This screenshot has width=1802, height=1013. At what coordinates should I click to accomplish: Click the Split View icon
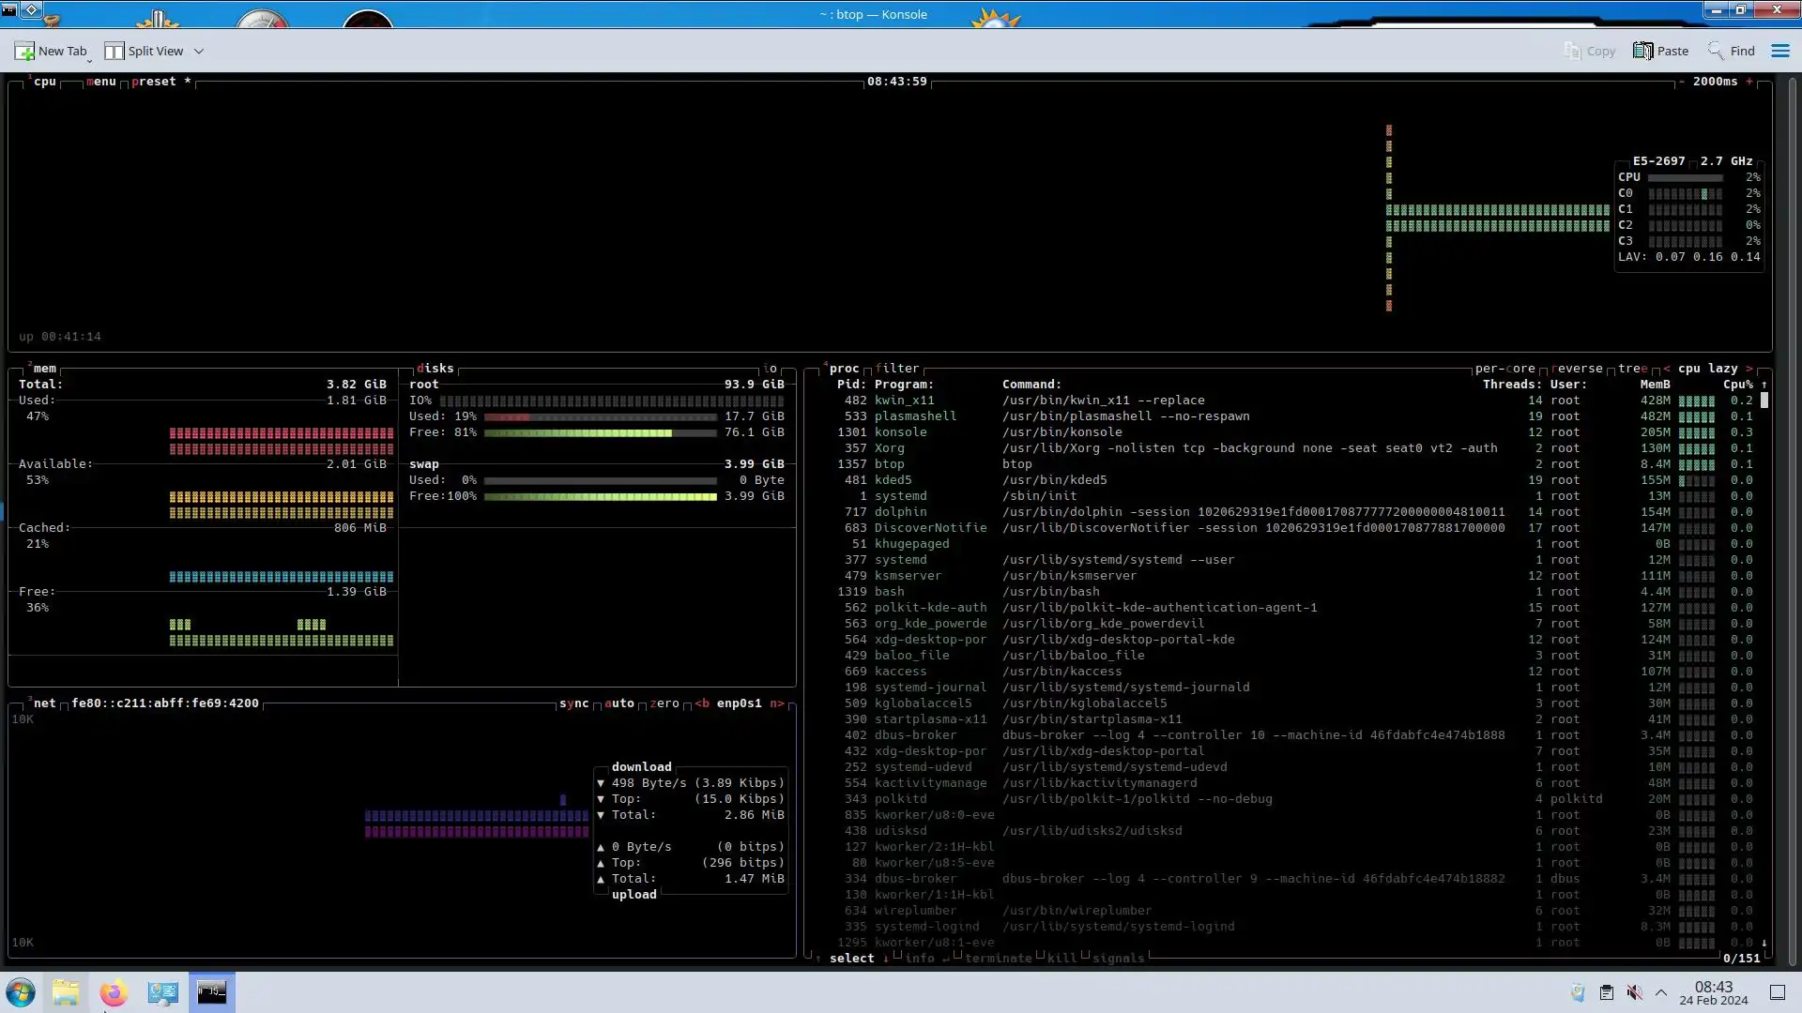(114, 52)
